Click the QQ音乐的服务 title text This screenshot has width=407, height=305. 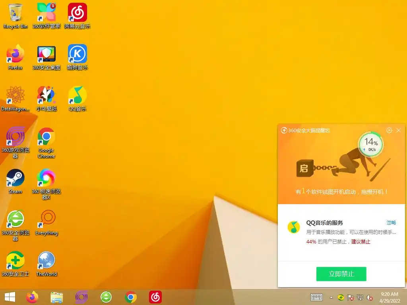[x=324, y=223]
